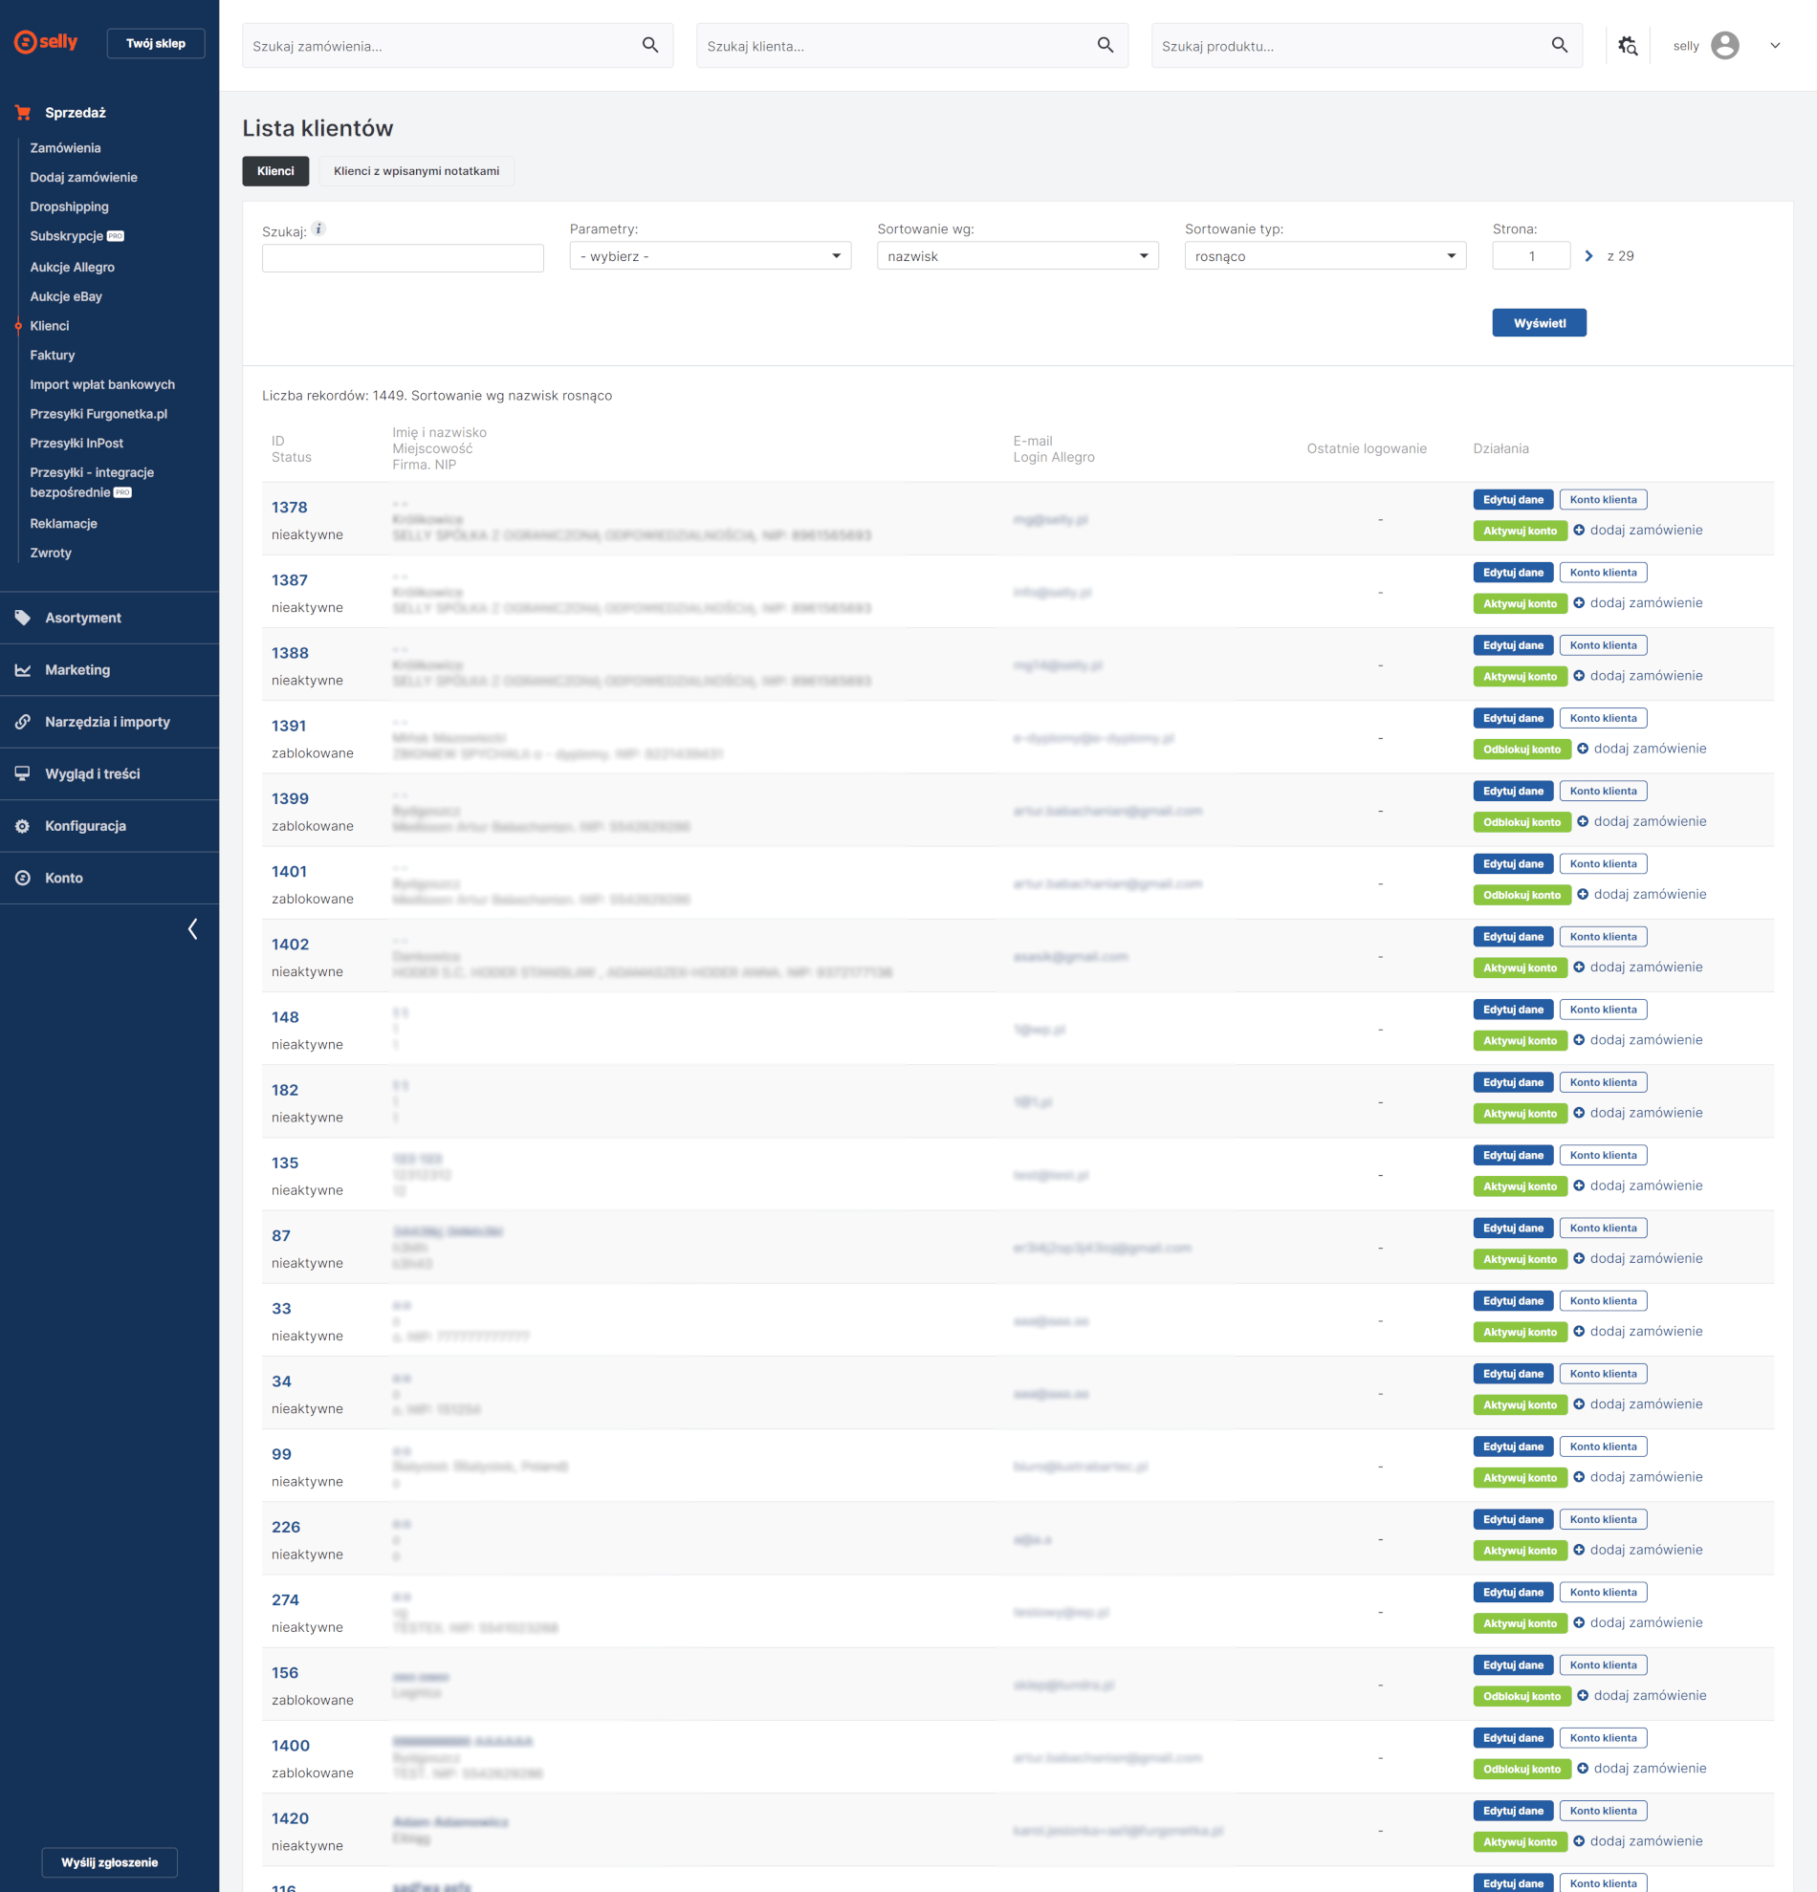The width and height of the screenshot is (1817, 1892).
Task: Click dodaj zamówienie for customer 33
Action: [1645, 1331]
